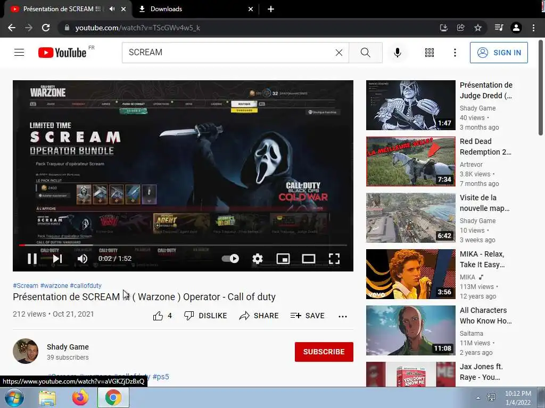This screenshot has width=545, height=408.
Task: Seek on the video progress bar
Action: (183, 245)
